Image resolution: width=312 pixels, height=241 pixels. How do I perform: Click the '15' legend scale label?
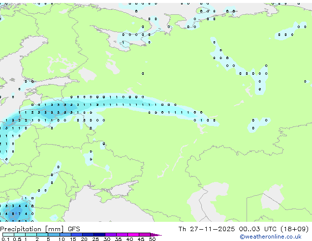point(73,239)
